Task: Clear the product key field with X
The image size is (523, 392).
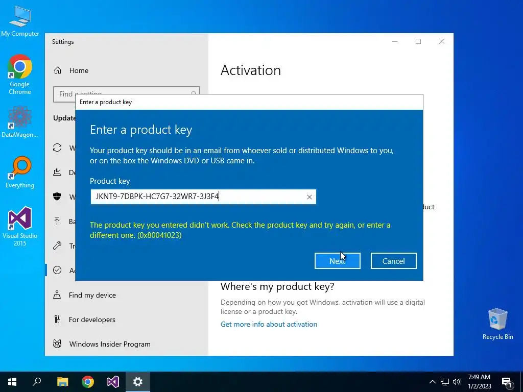Action: 309,197
